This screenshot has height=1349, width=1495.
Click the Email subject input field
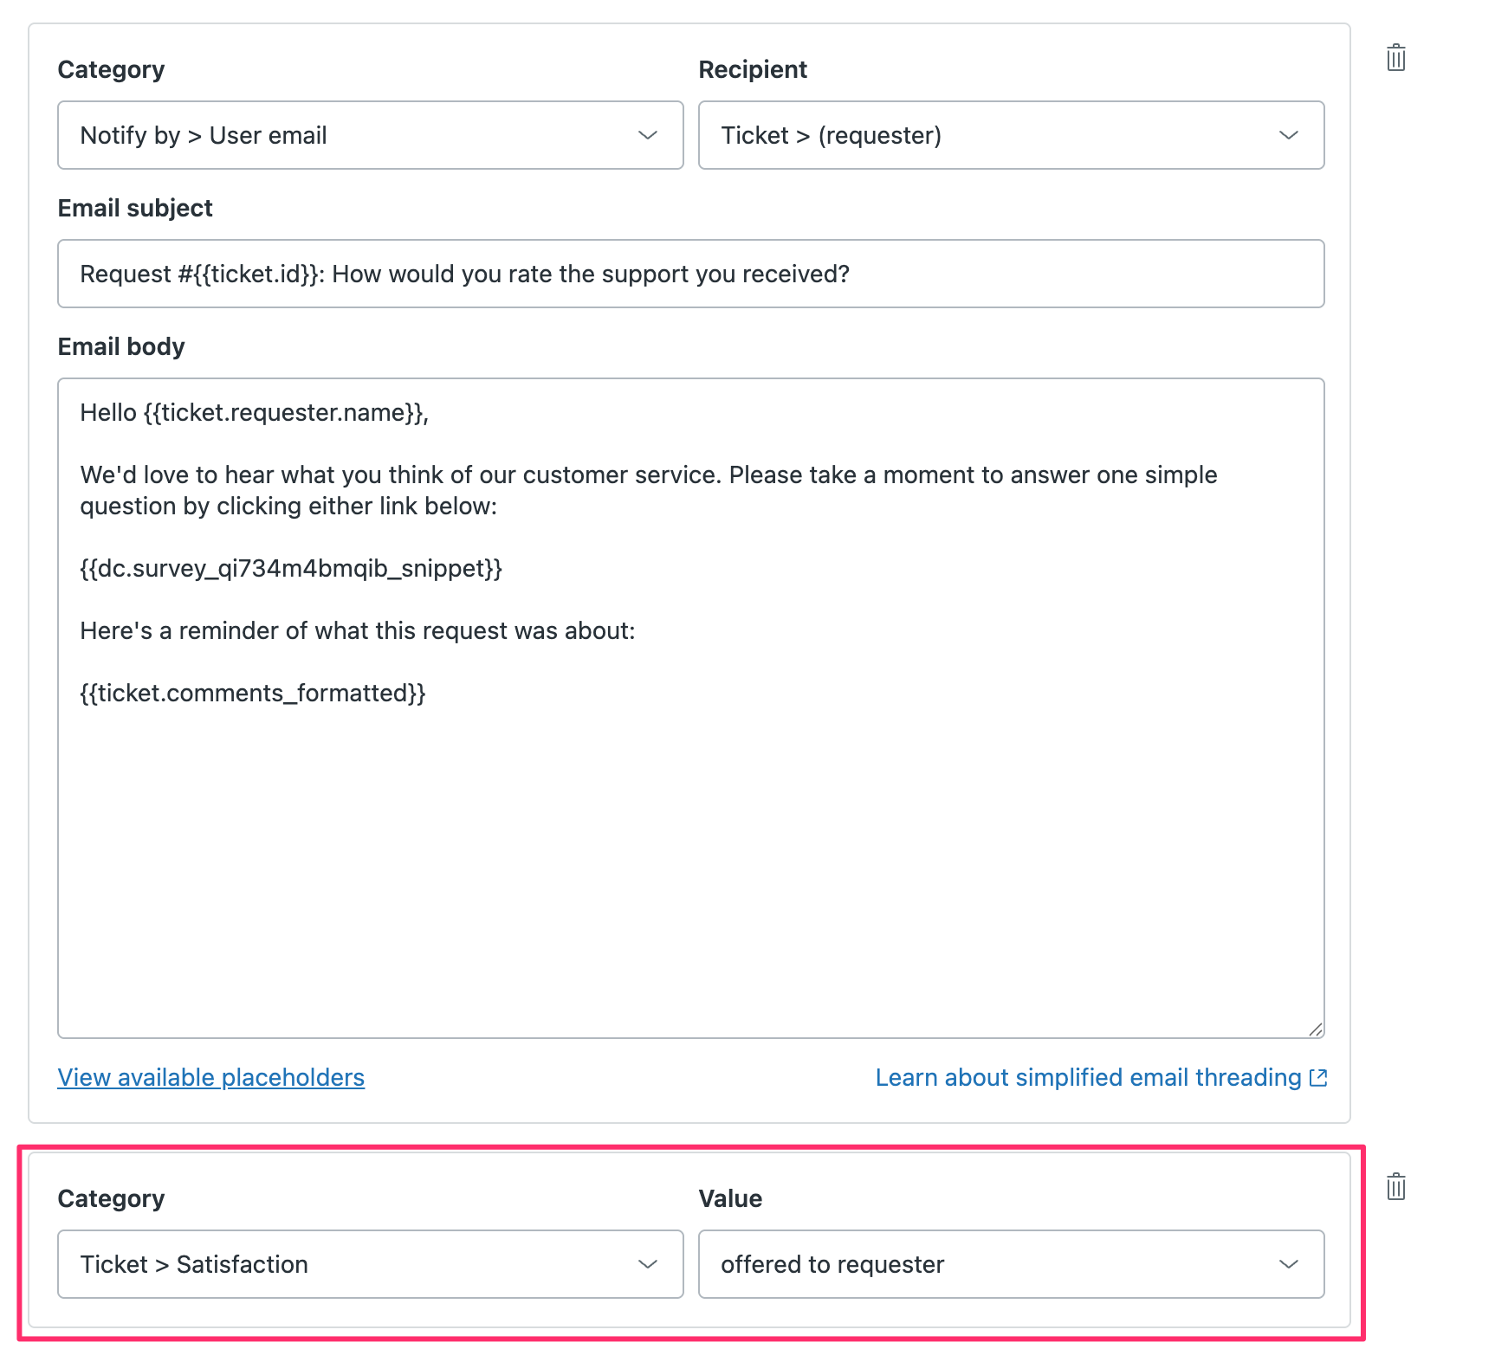click(x=690, y=274)
